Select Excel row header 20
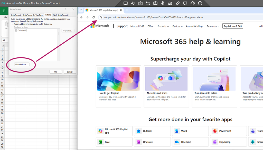The height and width of the screenshot is (150, 263). coord(2,113)
